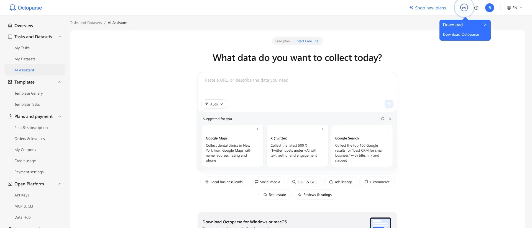Open the EN language dropdown
This screenshot has width=532, height=228.
tap(515, 8)
